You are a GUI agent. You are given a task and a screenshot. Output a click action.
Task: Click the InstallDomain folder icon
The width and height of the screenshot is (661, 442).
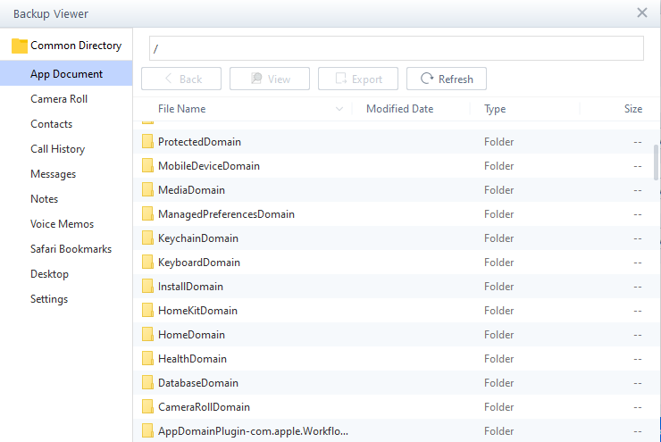click(x=147, y=286)
